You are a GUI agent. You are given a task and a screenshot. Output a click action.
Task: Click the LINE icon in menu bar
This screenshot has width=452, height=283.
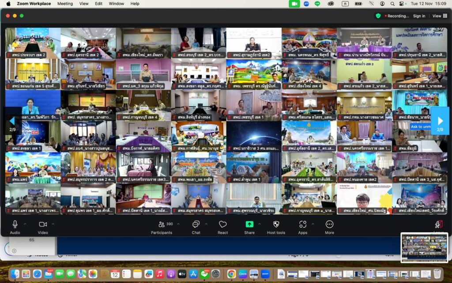tap(317, 4)
